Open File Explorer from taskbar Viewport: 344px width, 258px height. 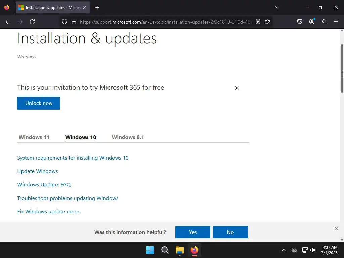point(180,250)
